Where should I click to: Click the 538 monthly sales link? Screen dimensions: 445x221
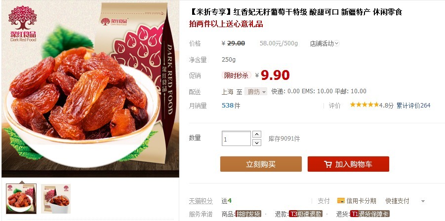[228, 106]
